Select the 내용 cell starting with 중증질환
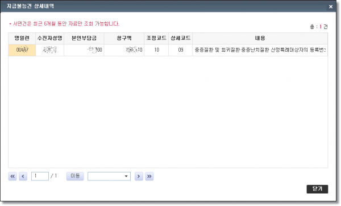 (x=260, y=50)
